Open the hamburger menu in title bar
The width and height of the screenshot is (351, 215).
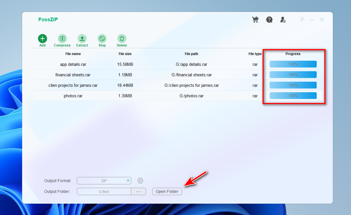(302, 20)
